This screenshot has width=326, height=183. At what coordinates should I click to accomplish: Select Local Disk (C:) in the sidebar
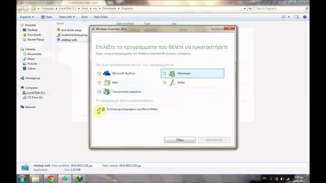pyautogui.click(x=36, y=93)
